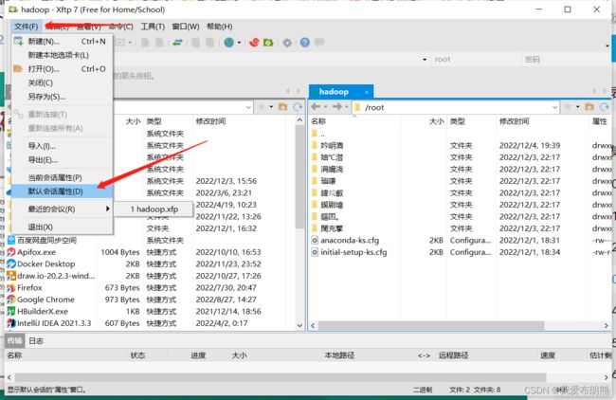Switch to the 日志 log tab
Viewport: 616px width, 400px height.
[36, 341]
